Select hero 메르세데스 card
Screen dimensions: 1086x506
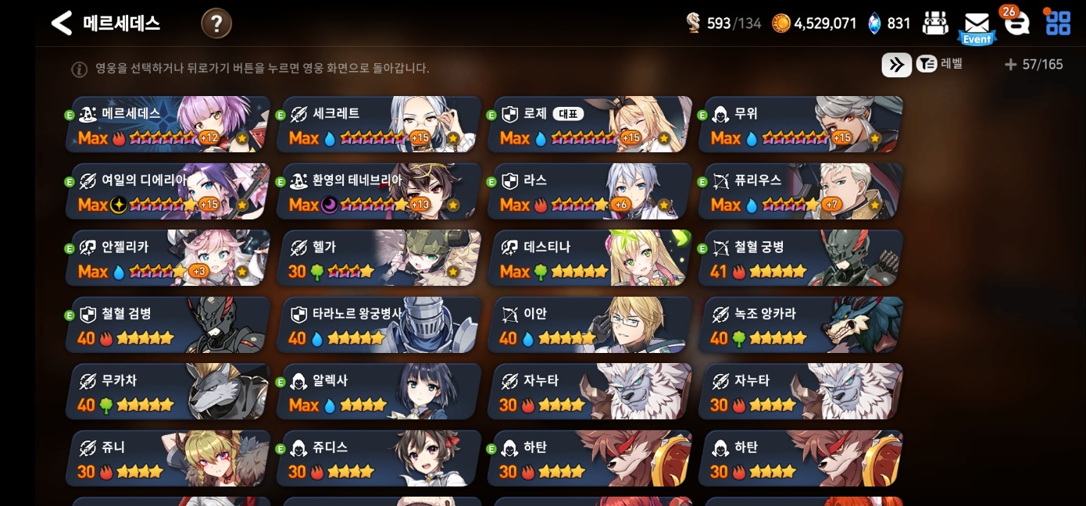tap(170, 125)
